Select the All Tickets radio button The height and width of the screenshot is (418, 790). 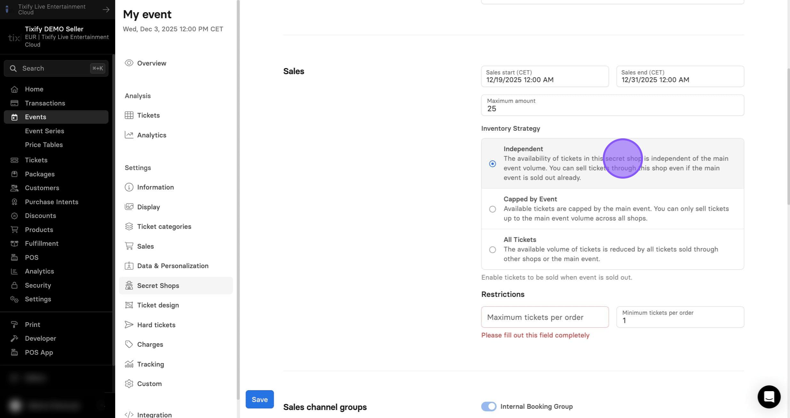pos(493,250)
